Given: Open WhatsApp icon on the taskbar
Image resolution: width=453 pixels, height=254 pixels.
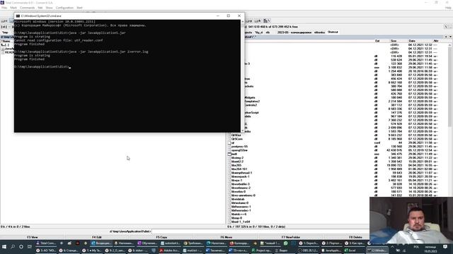Looking at the screenshot, I should [286, 243].
